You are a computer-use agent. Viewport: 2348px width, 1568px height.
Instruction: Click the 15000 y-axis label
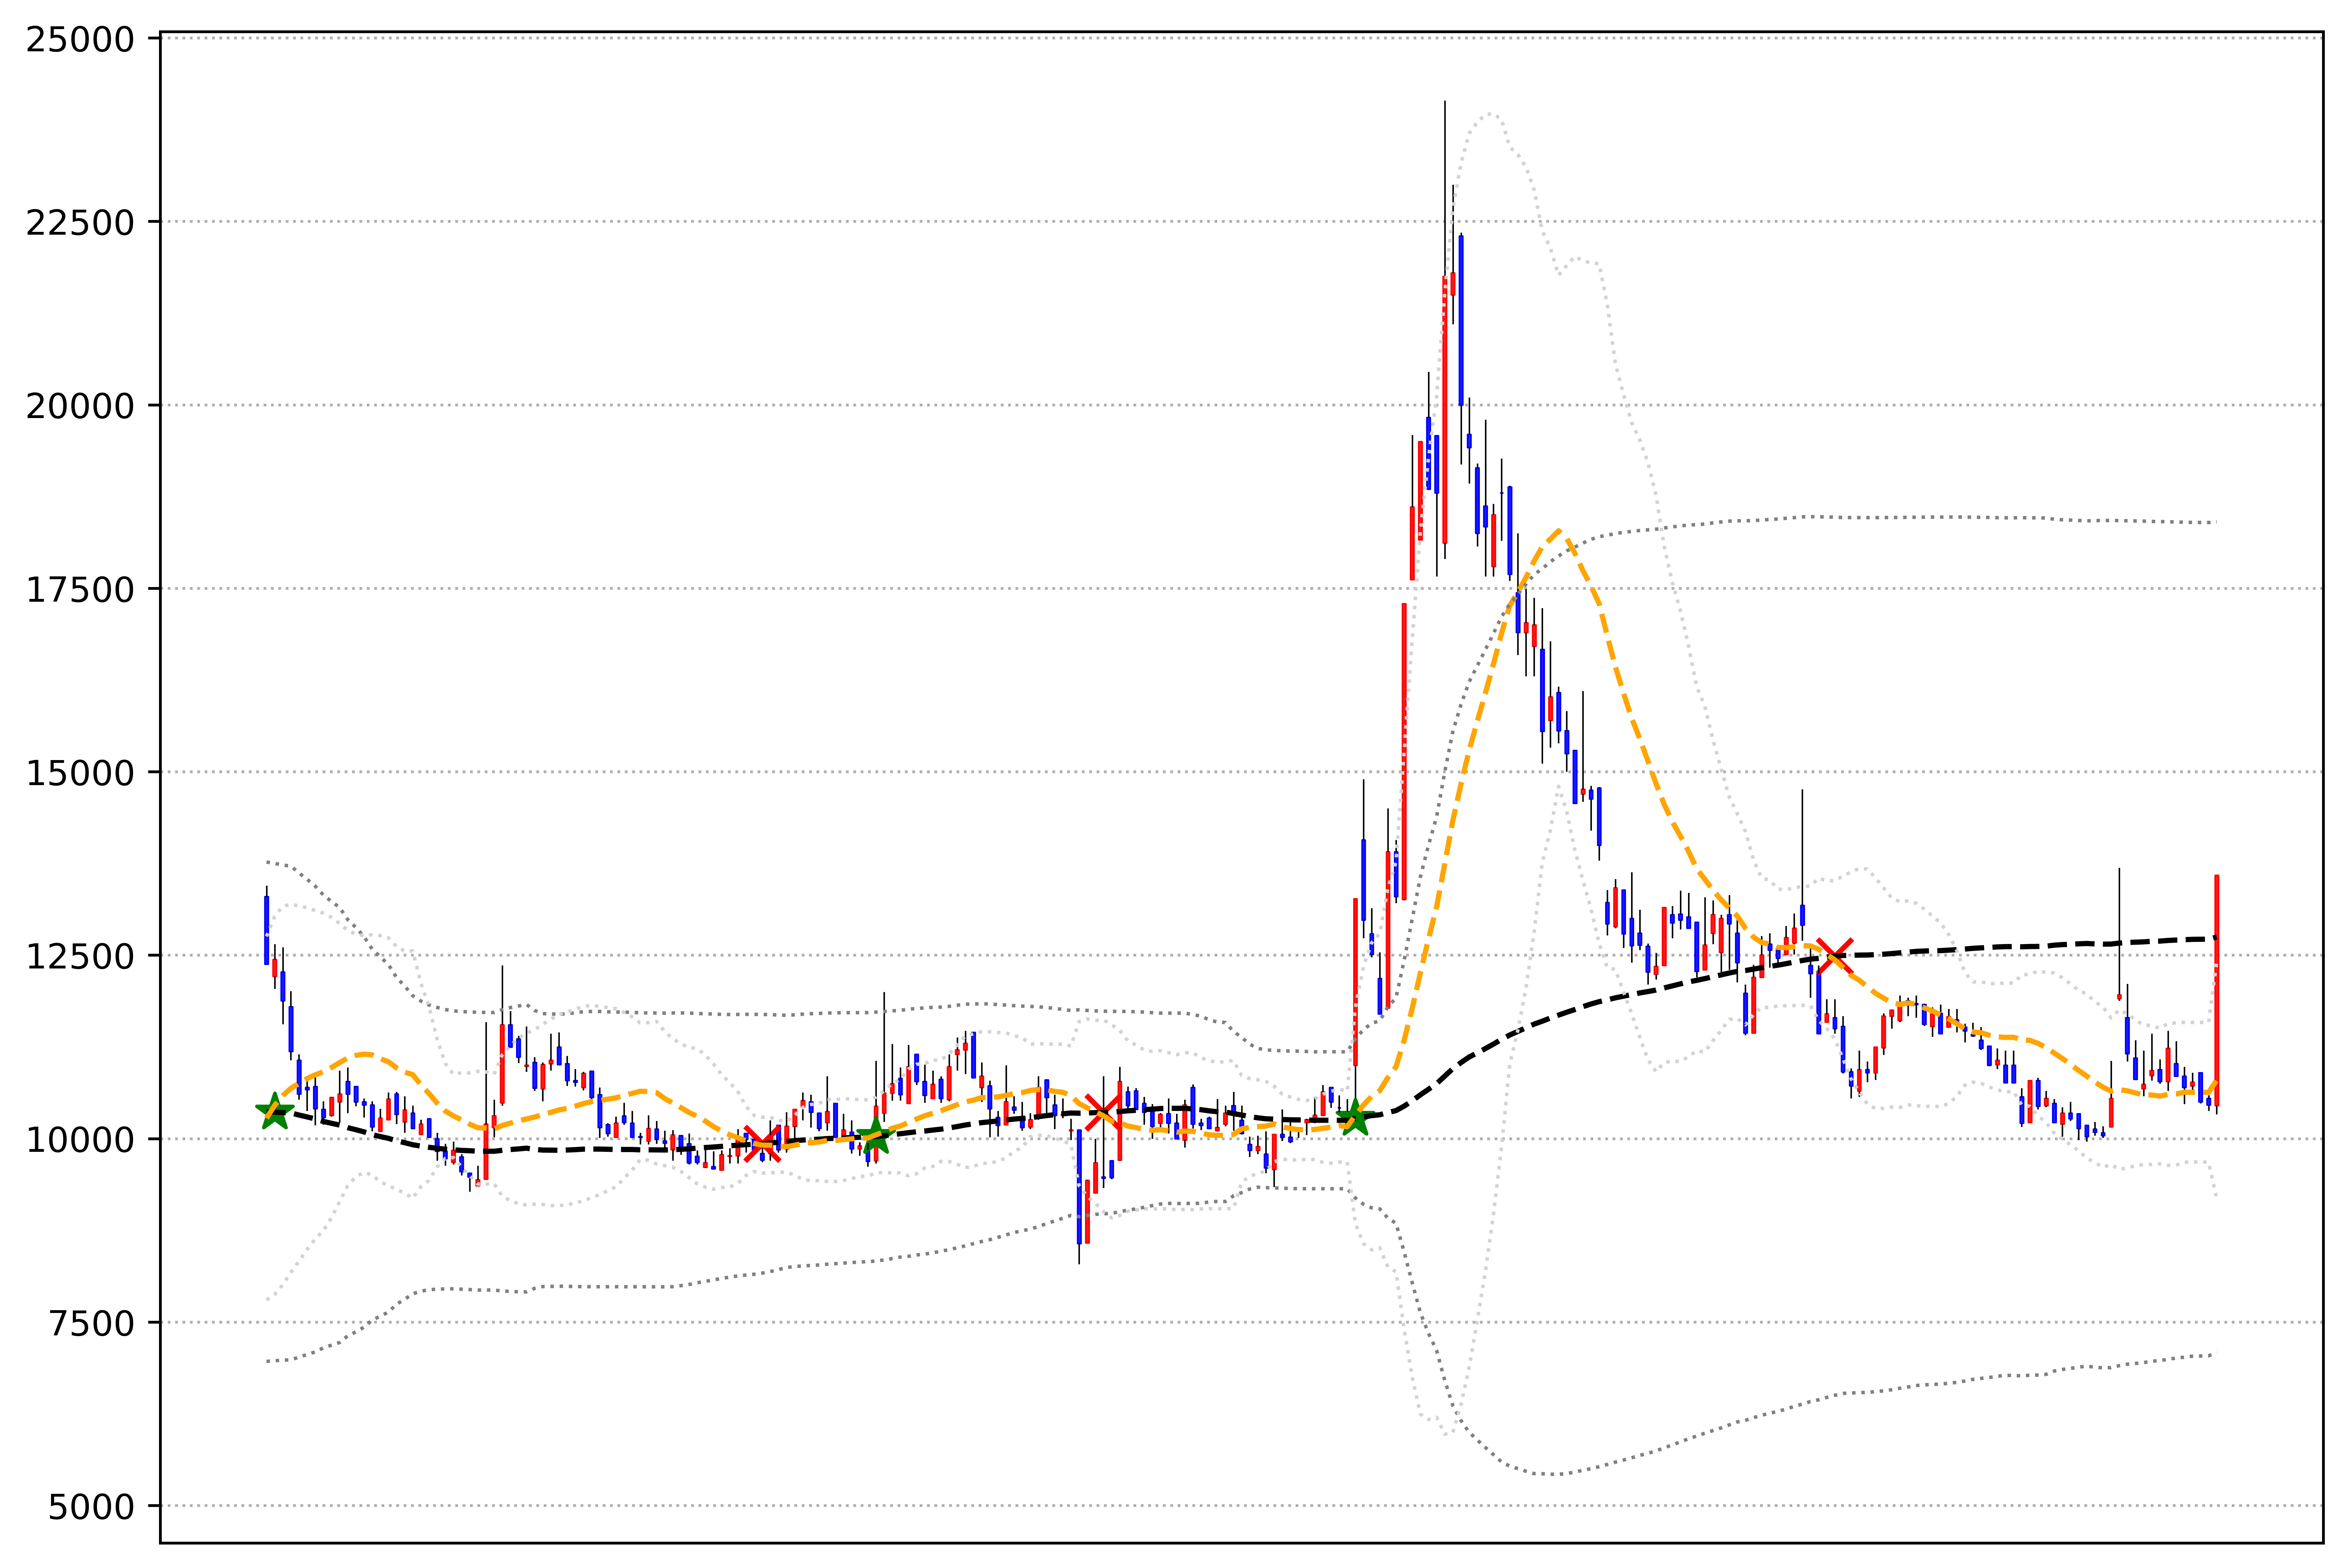tap(80, 773)
